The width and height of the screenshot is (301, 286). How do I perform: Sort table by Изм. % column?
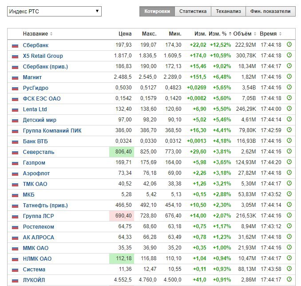220,34
